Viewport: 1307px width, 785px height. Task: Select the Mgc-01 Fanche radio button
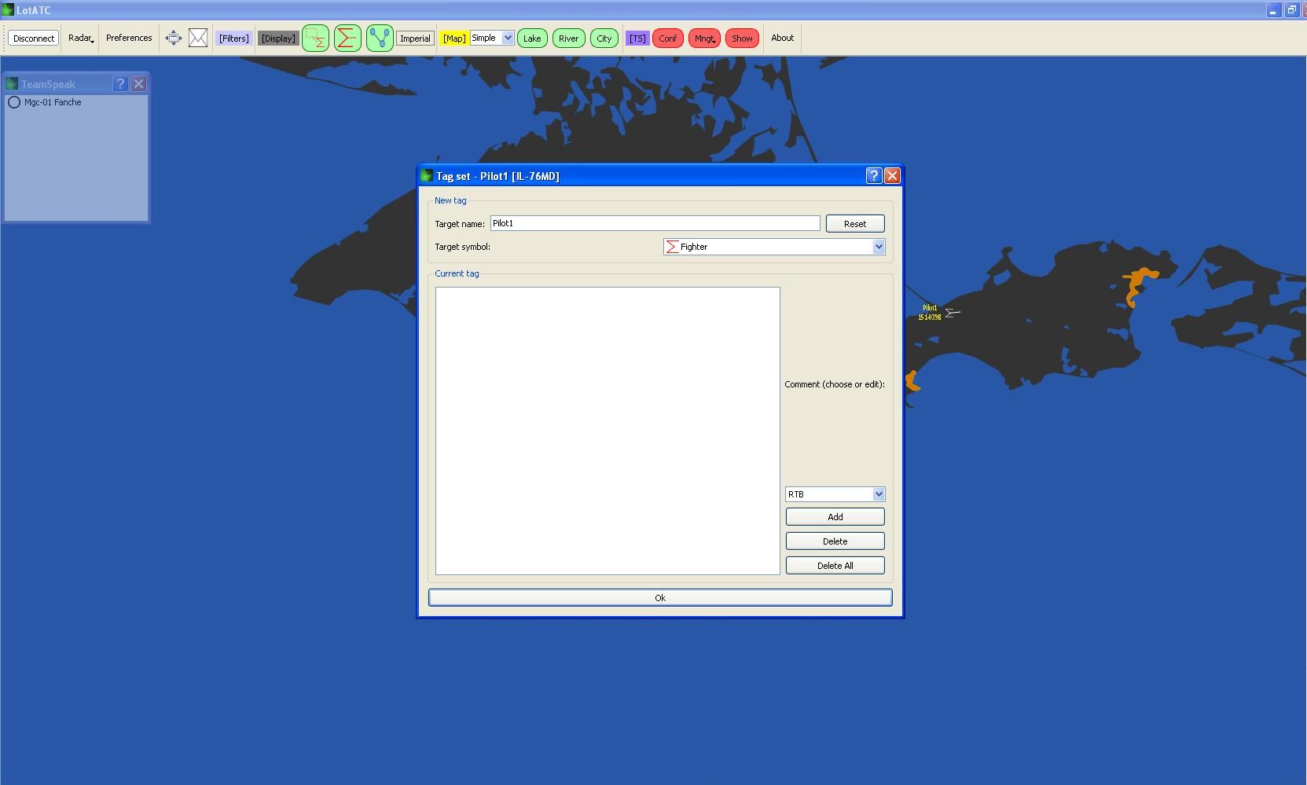(14, 102)
